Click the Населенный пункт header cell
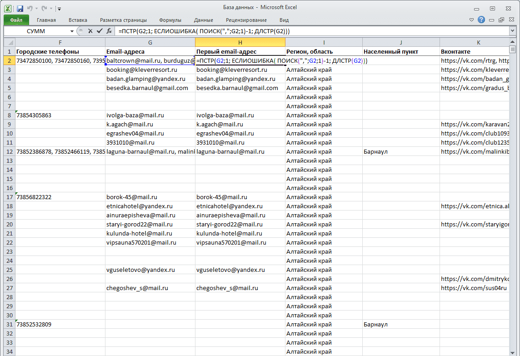520x356 pixels. (401, 52)
